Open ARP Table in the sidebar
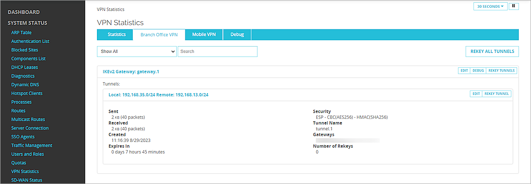 (x=21, y=33)
